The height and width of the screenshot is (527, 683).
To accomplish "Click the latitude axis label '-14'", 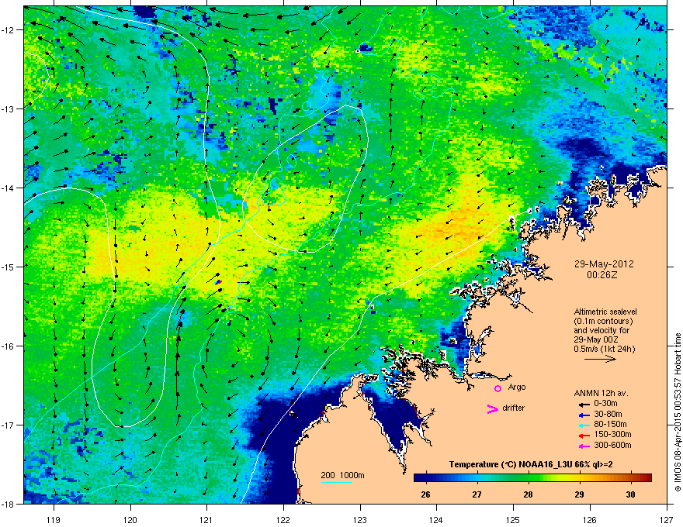I will point(8,188).
